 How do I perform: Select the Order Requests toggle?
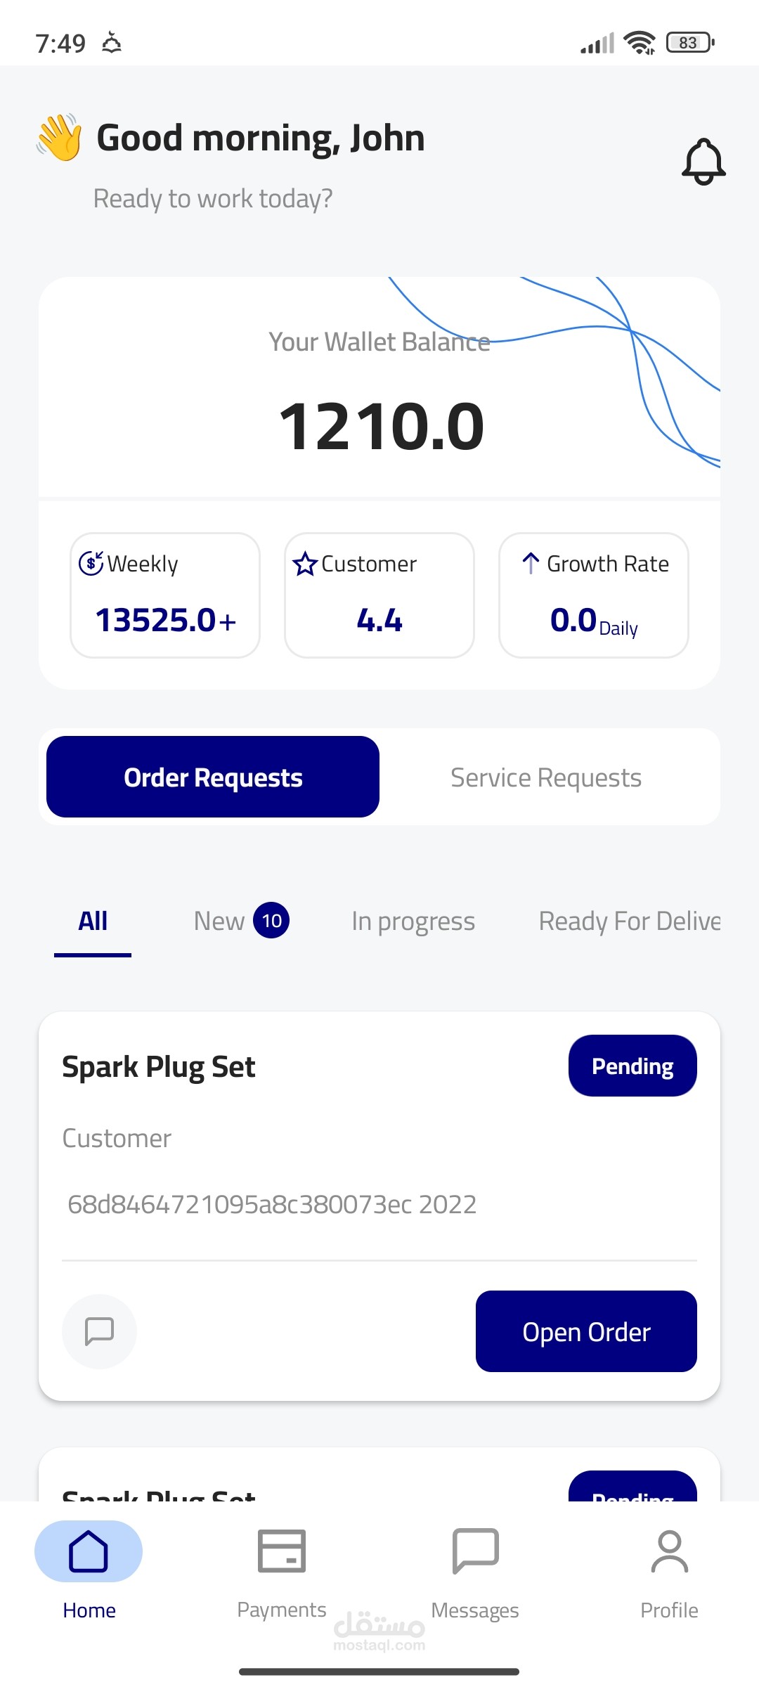tap(213, 777)
